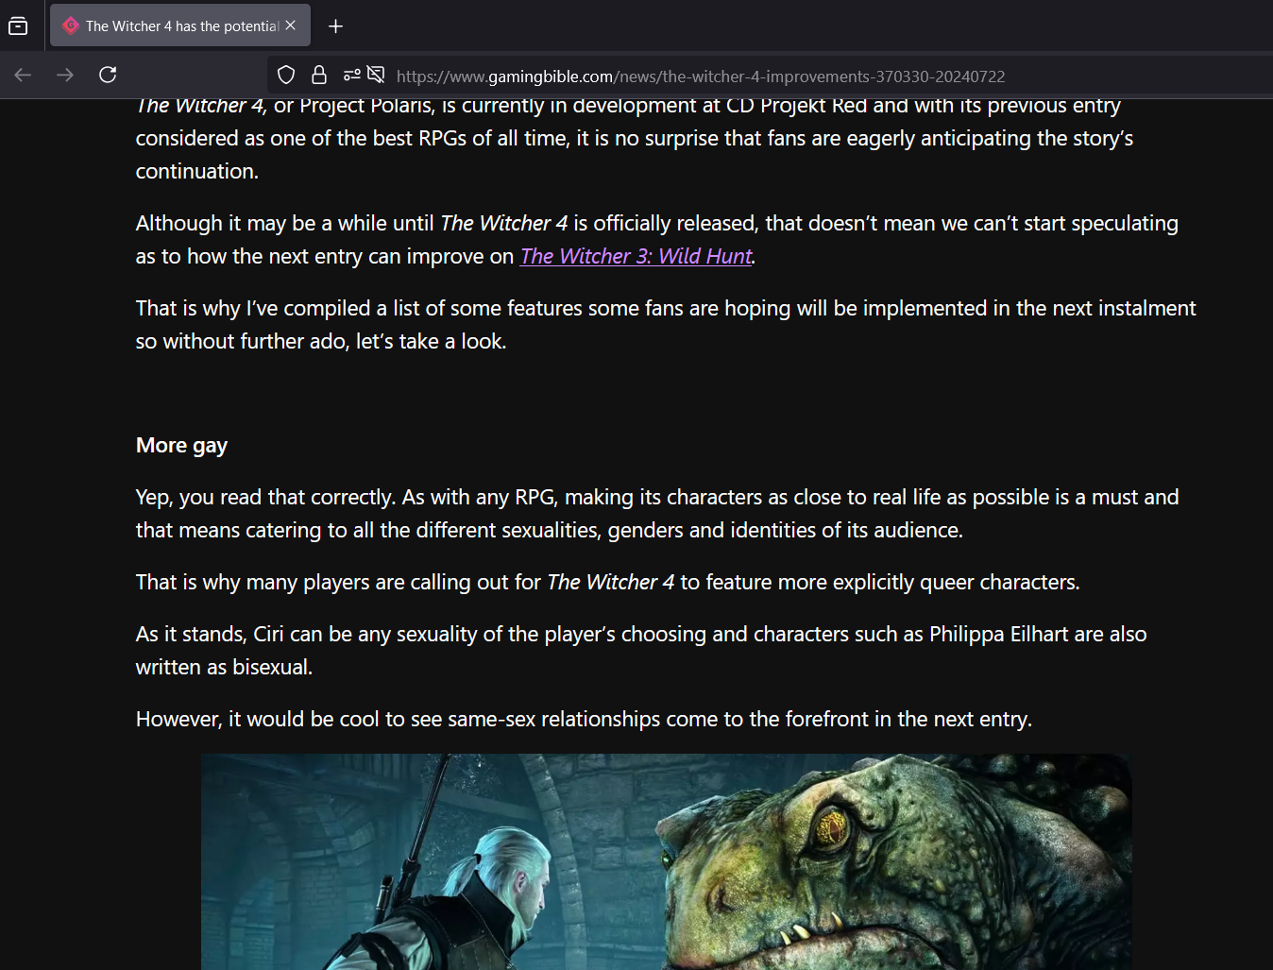Open site permissions icon in address bar
The width and height of the screenshot is (1273, 970).
point(352,76)
